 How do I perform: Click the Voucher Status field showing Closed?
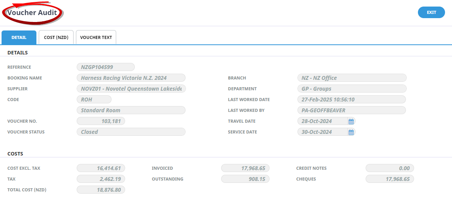tap(131, 132)
